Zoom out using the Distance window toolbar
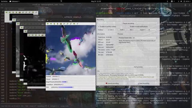This screenshot has height=108, width=192. 29,12
